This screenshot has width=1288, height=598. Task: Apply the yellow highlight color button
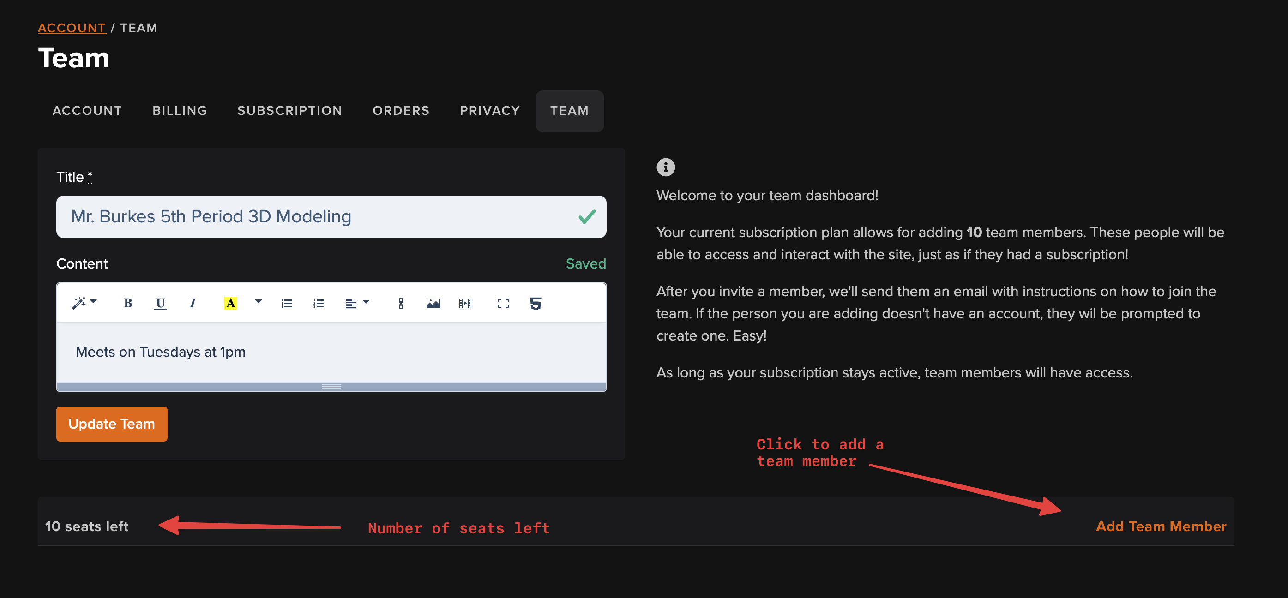coord(230,303)
